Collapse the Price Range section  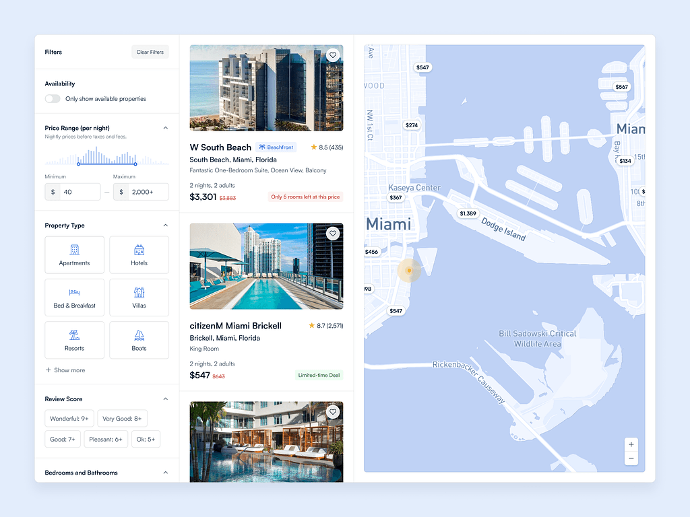tap(166, 128)
